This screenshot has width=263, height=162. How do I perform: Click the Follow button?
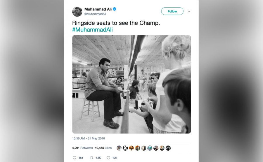172,11
